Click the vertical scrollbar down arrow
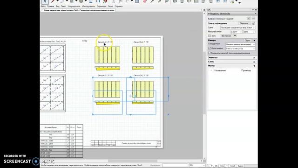This screenshot has width=298, height=168. pos(204,158)
